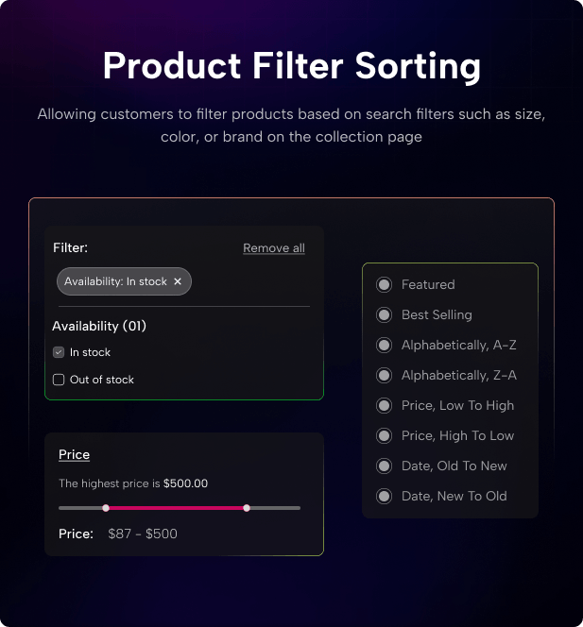Viewport: 583px width, 627px height.
Task: Check the Out of stock checkbox
Action: 59,380
